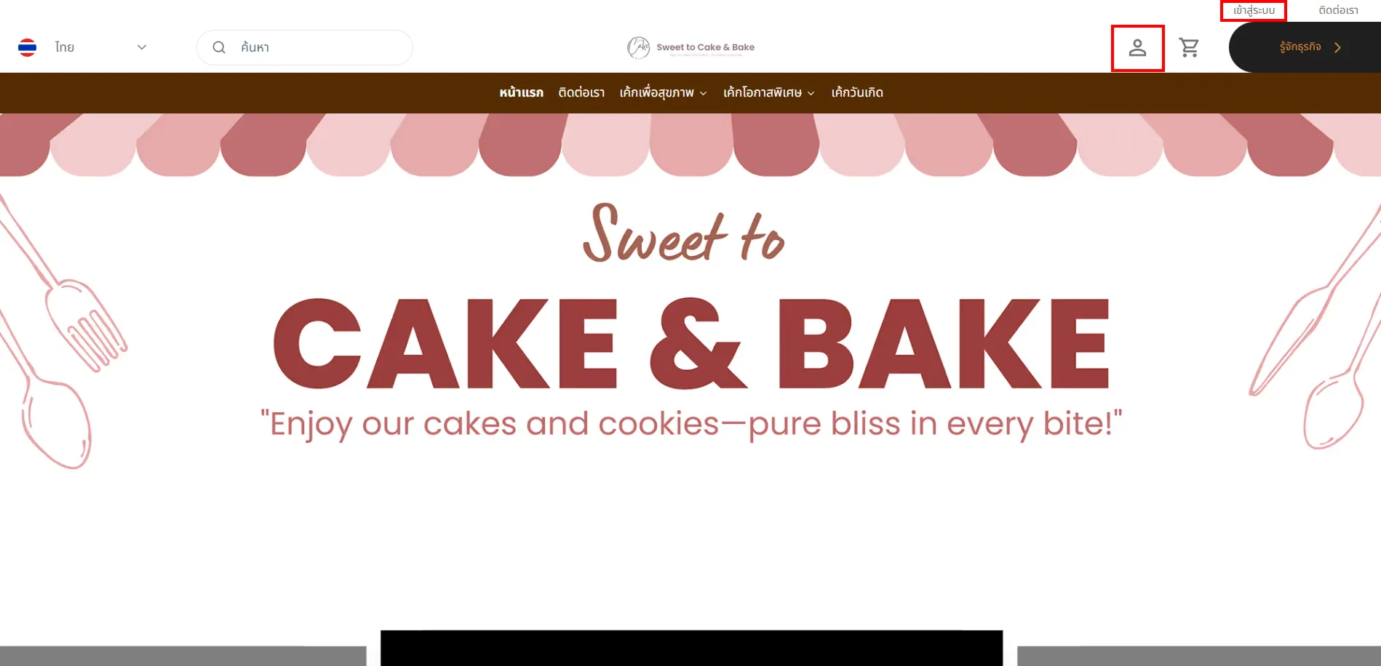
Task: Open ติดต่อเรา in the brown navigation bar
Action: tap(581, 92)
